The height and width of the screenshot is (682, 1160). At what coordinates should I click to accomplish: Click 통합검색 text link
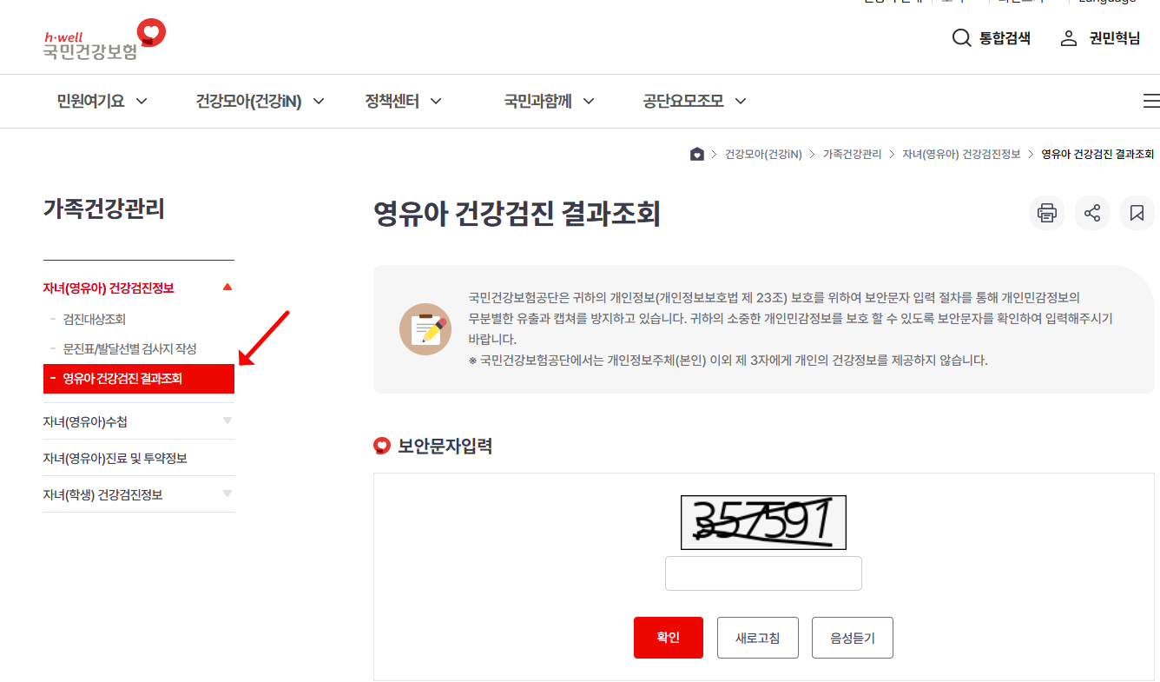1005,38
